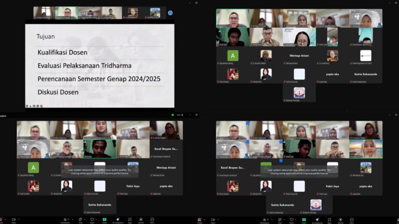Click green Share button in bottom-left window
This screenshot has width=399, height=224.
coord(104,220)
